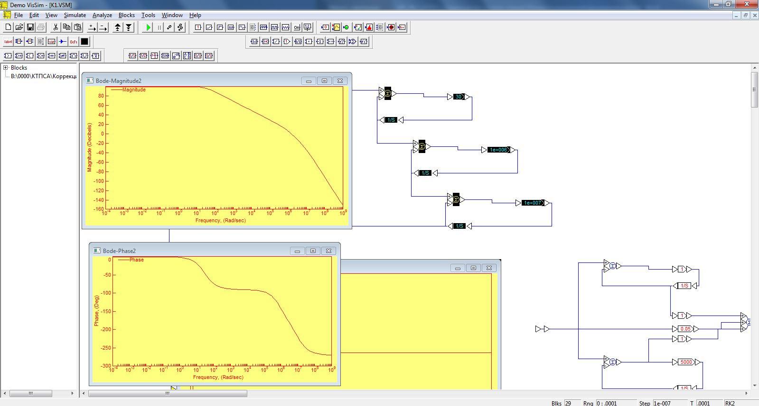This screenshot has height=406, width=759.
Task: Add a plot block from the toolbar
Action: coord(336,27)
